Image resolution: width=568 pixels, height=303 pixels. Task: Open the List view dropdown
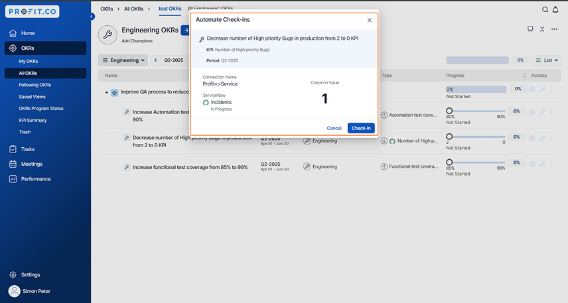(x=547, y=60)
